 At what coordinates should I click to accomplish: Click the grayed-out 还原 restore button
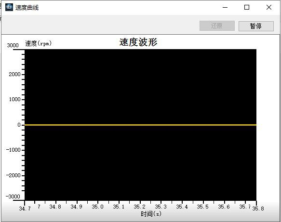coord(217,26)
